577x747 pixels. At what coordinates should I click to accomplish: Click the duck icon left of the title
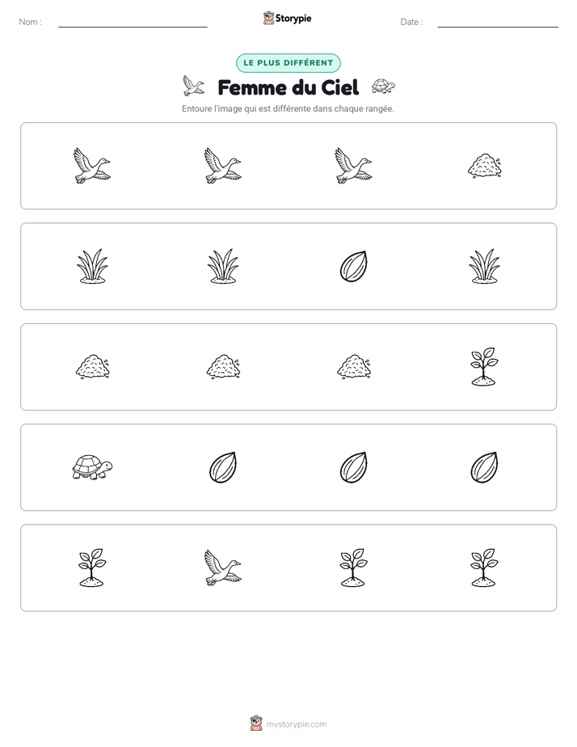194,87
